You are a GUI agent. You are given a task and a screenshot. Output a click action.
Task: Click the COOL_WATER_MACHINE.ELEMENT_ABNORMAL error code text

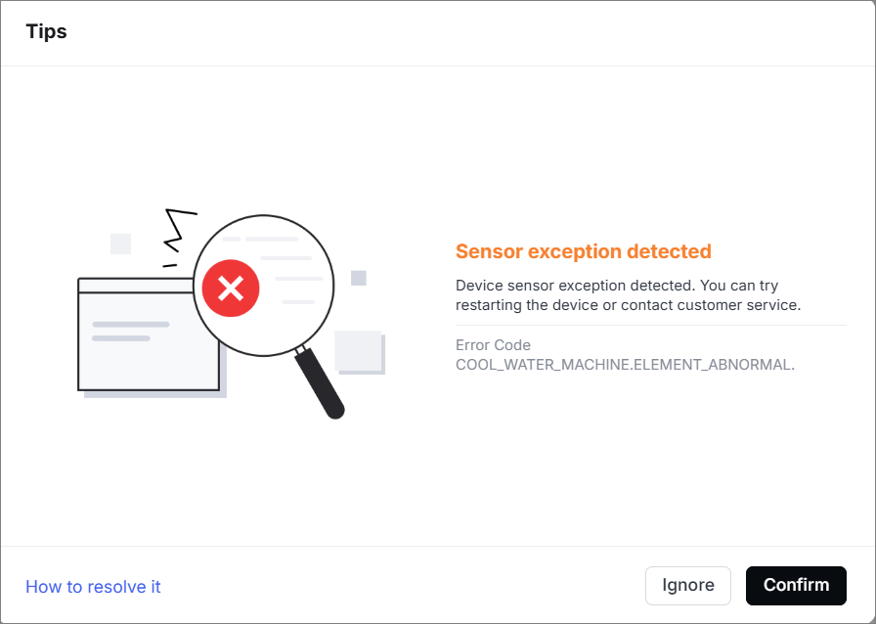[x=625, y=365]
